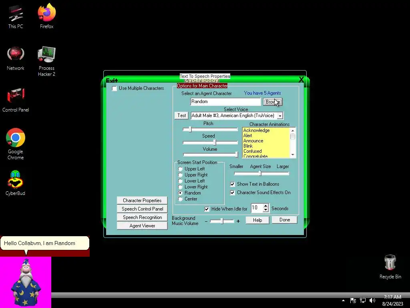Select the Blink animation

click(248, 146)
